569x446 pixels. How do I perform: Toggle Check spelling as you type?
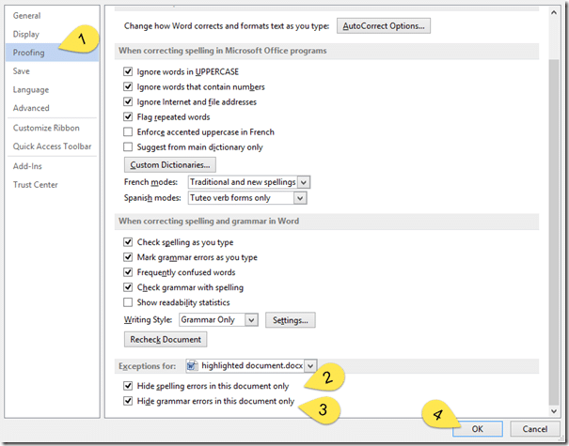[128, 241]
